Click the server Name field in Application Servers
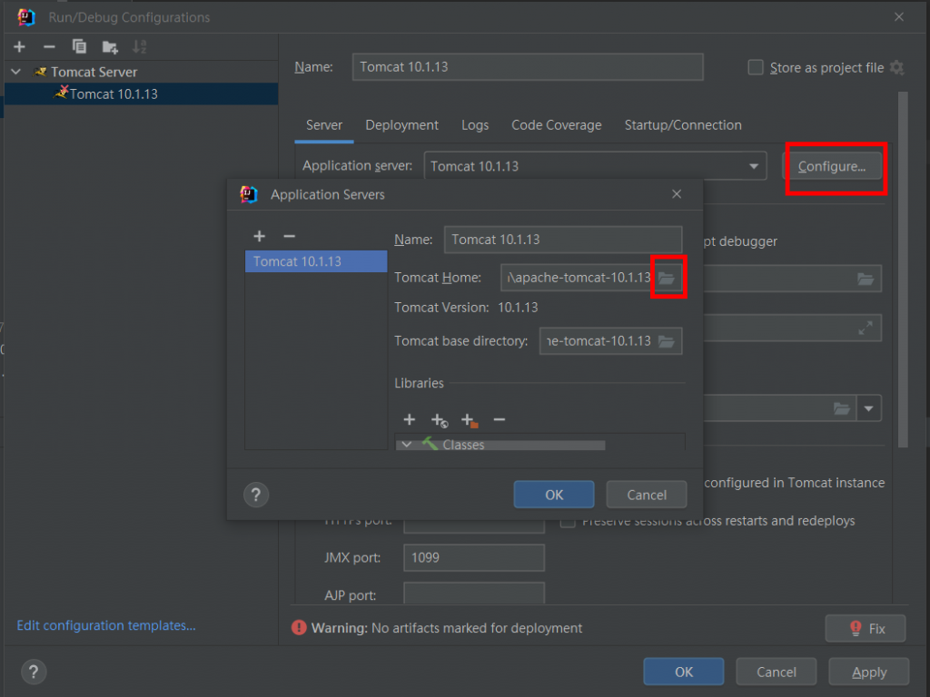 pos(563,240)
